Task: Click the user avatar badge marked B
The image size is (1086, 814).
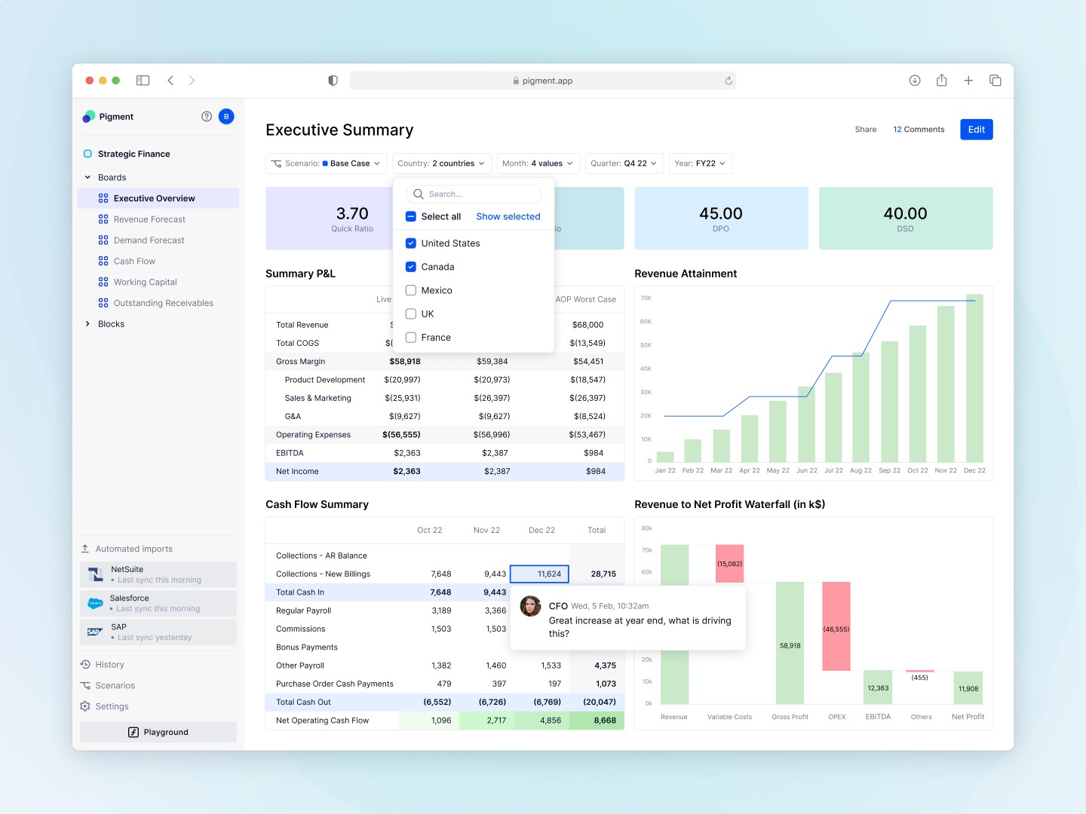Action: tap(225, 116)
